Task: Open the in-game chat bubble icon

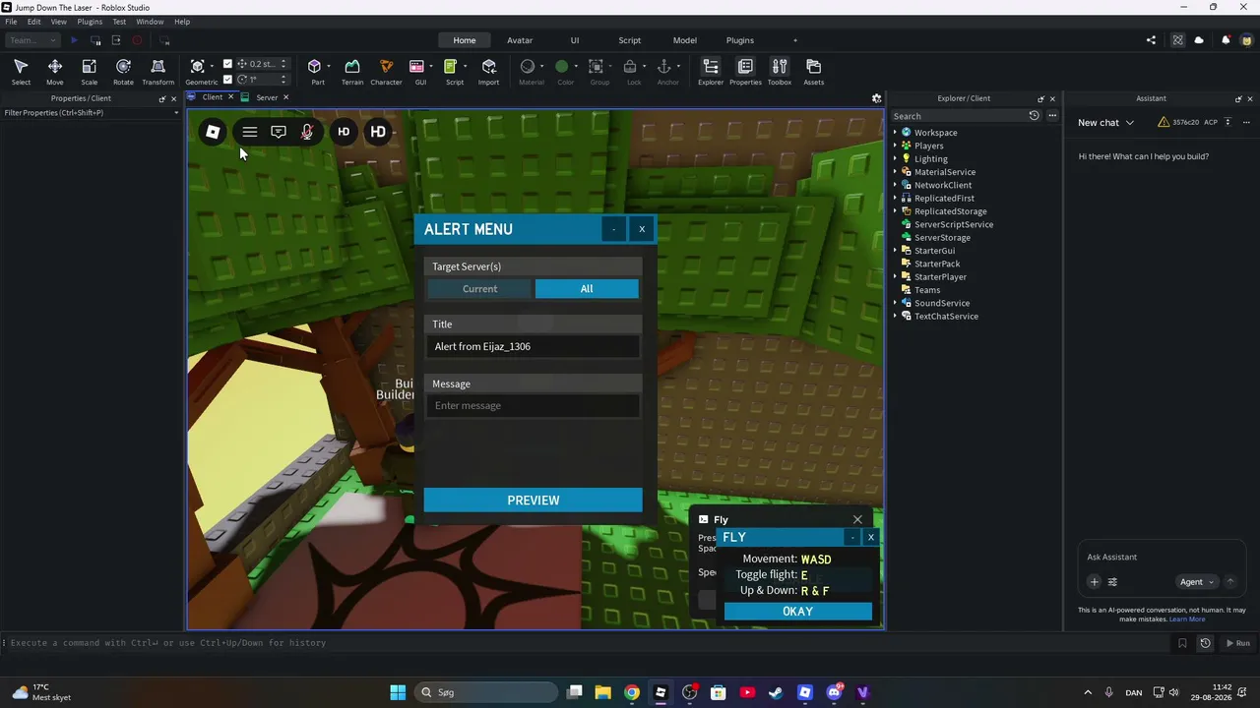Action: pos(279,132)
